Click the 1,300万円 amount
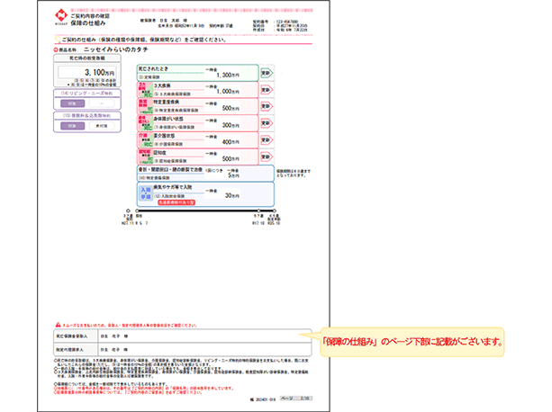This screenshot has height=412, width=552. (x=228, y=76)
